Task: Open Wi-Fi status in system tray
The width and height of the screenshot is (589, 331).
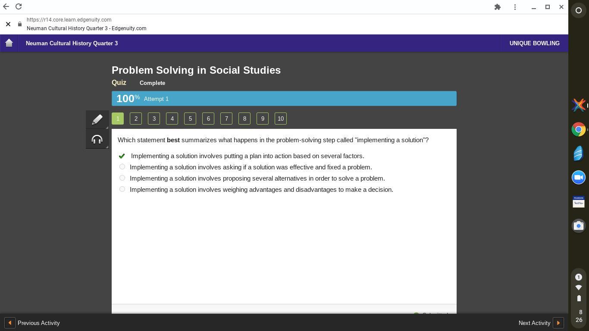Action: point(579,287)
